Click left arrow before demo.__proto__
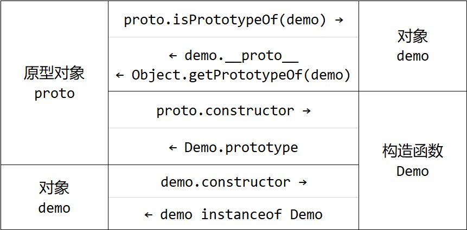467x230 pixels. pos(173,56)
